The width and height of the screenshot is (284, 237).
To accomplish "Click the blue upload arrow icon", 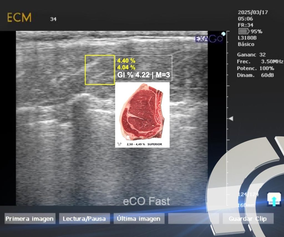I will pos(274,199).
